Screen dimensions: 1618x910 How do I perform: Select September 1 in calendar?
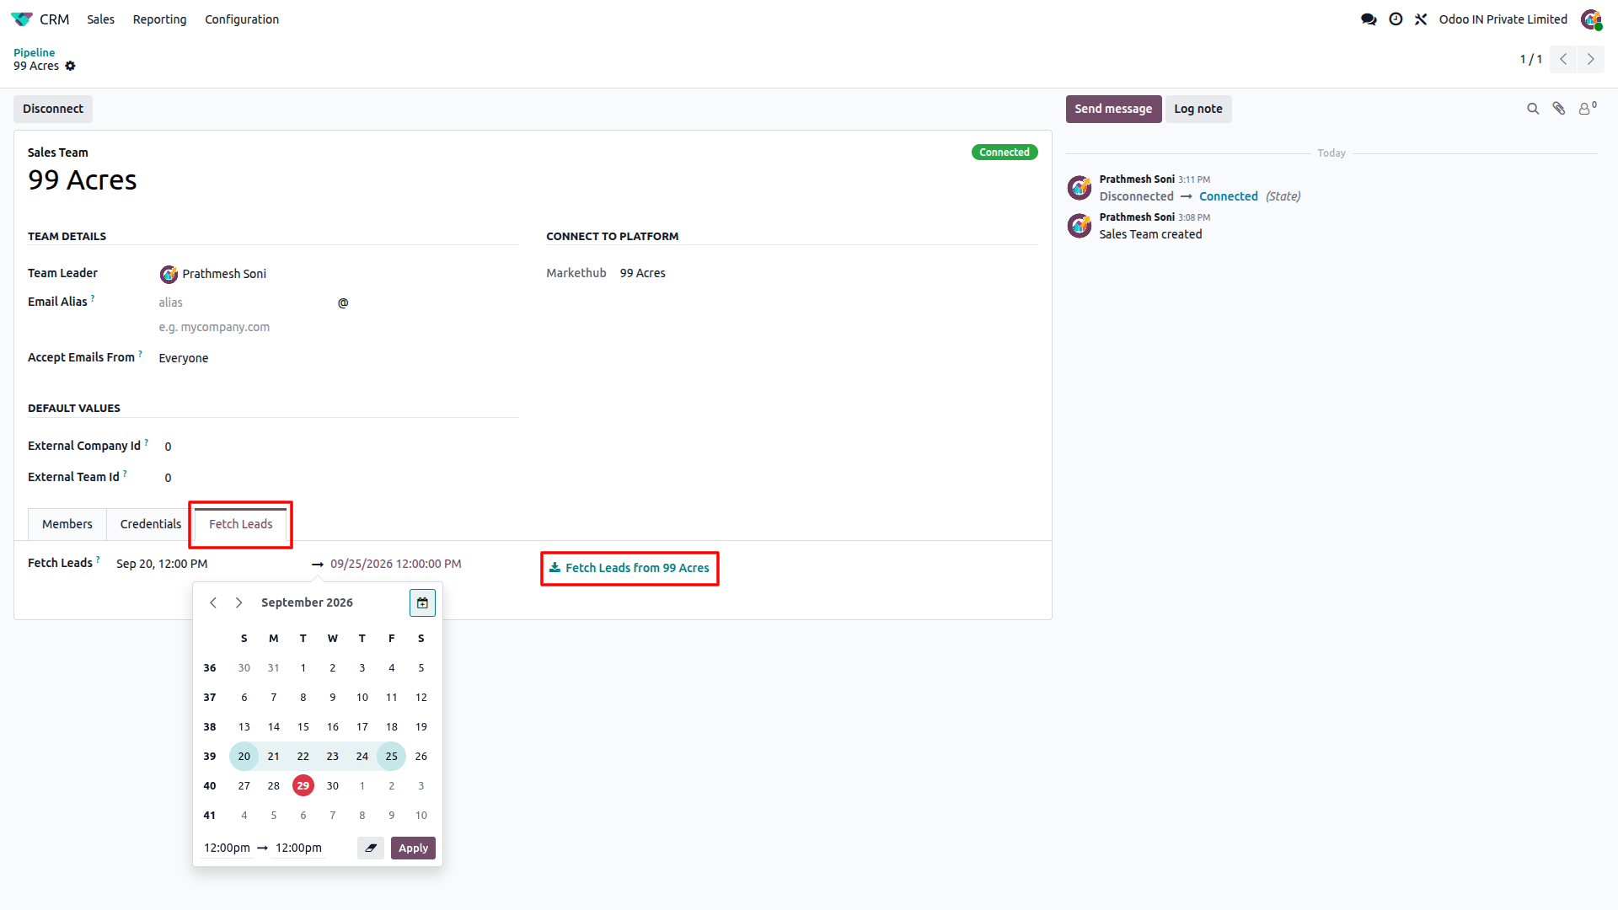coord(303,667)
